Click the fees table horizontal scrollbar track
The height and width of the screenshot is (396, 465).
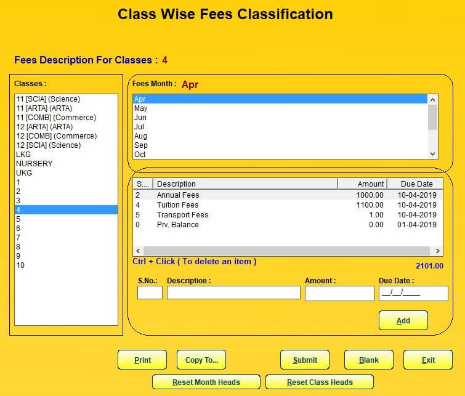[x=287, y=251]
